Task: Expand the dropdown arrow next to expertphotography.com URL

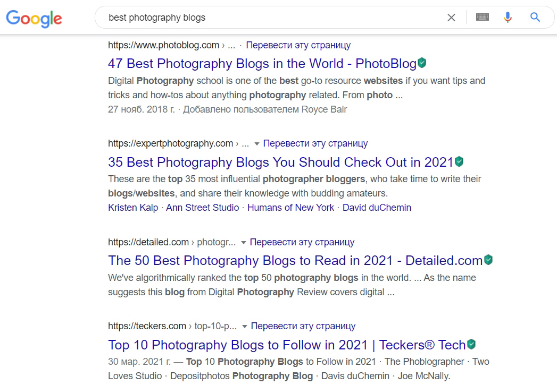Action: pos(256,144)
